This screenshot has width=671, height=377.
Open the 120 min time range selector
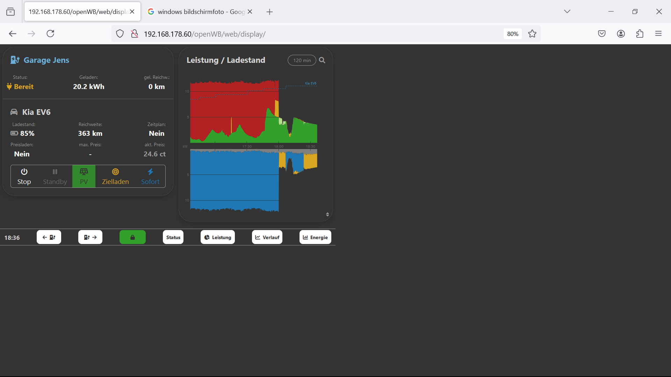(302, 60)
